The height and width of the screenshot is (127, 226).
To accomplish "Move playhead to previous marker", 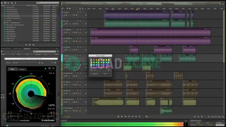I will click(129, 117).
